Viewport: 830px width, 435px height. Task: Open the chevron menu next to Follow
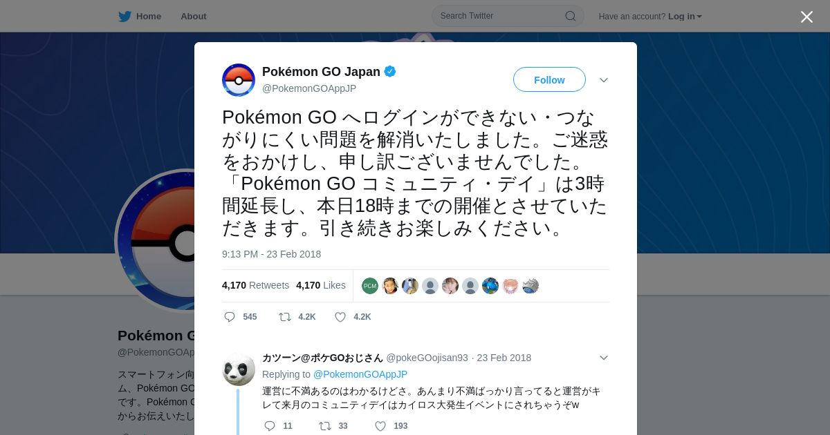[x=604, y=80]
